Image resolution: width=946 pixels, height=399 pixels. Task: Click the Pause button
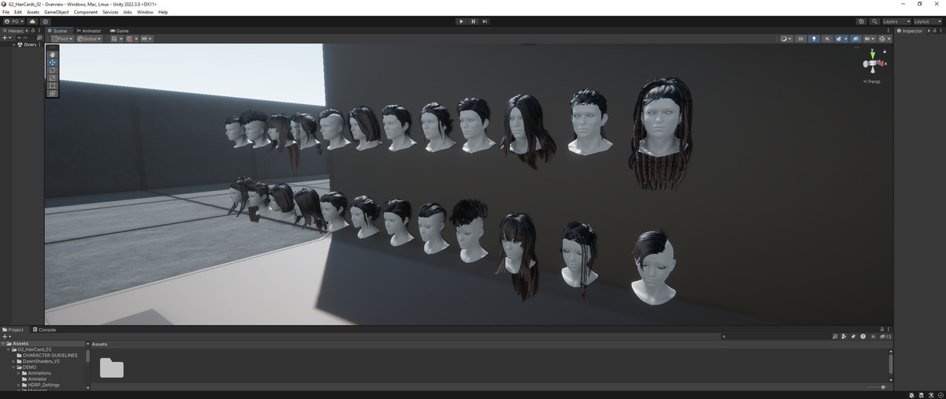pyautogui.click(x=473, y=21)
